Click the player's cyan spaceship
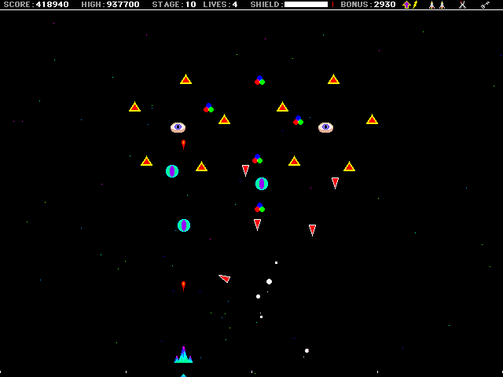The image size is (503, 377). click(183, 355)
